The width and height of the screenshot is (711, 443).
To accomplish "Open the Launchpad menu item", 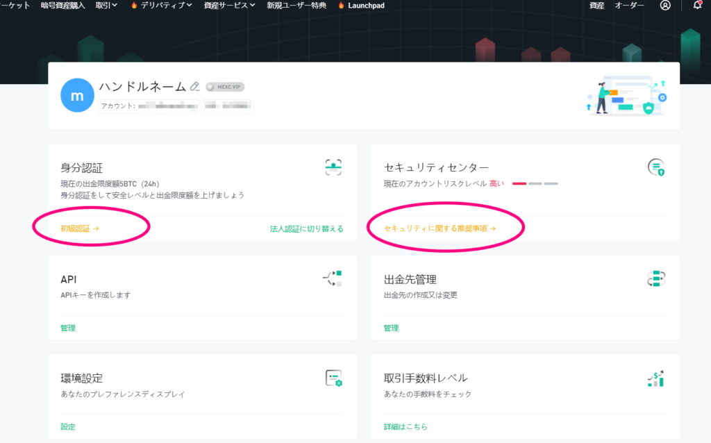I will (361, 6).
